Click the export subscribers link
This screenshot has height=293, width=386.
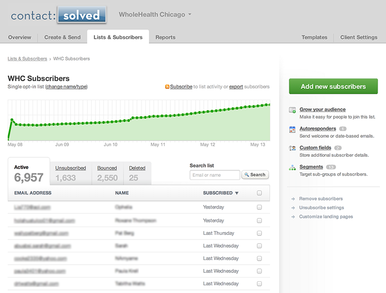pos(236,87)
